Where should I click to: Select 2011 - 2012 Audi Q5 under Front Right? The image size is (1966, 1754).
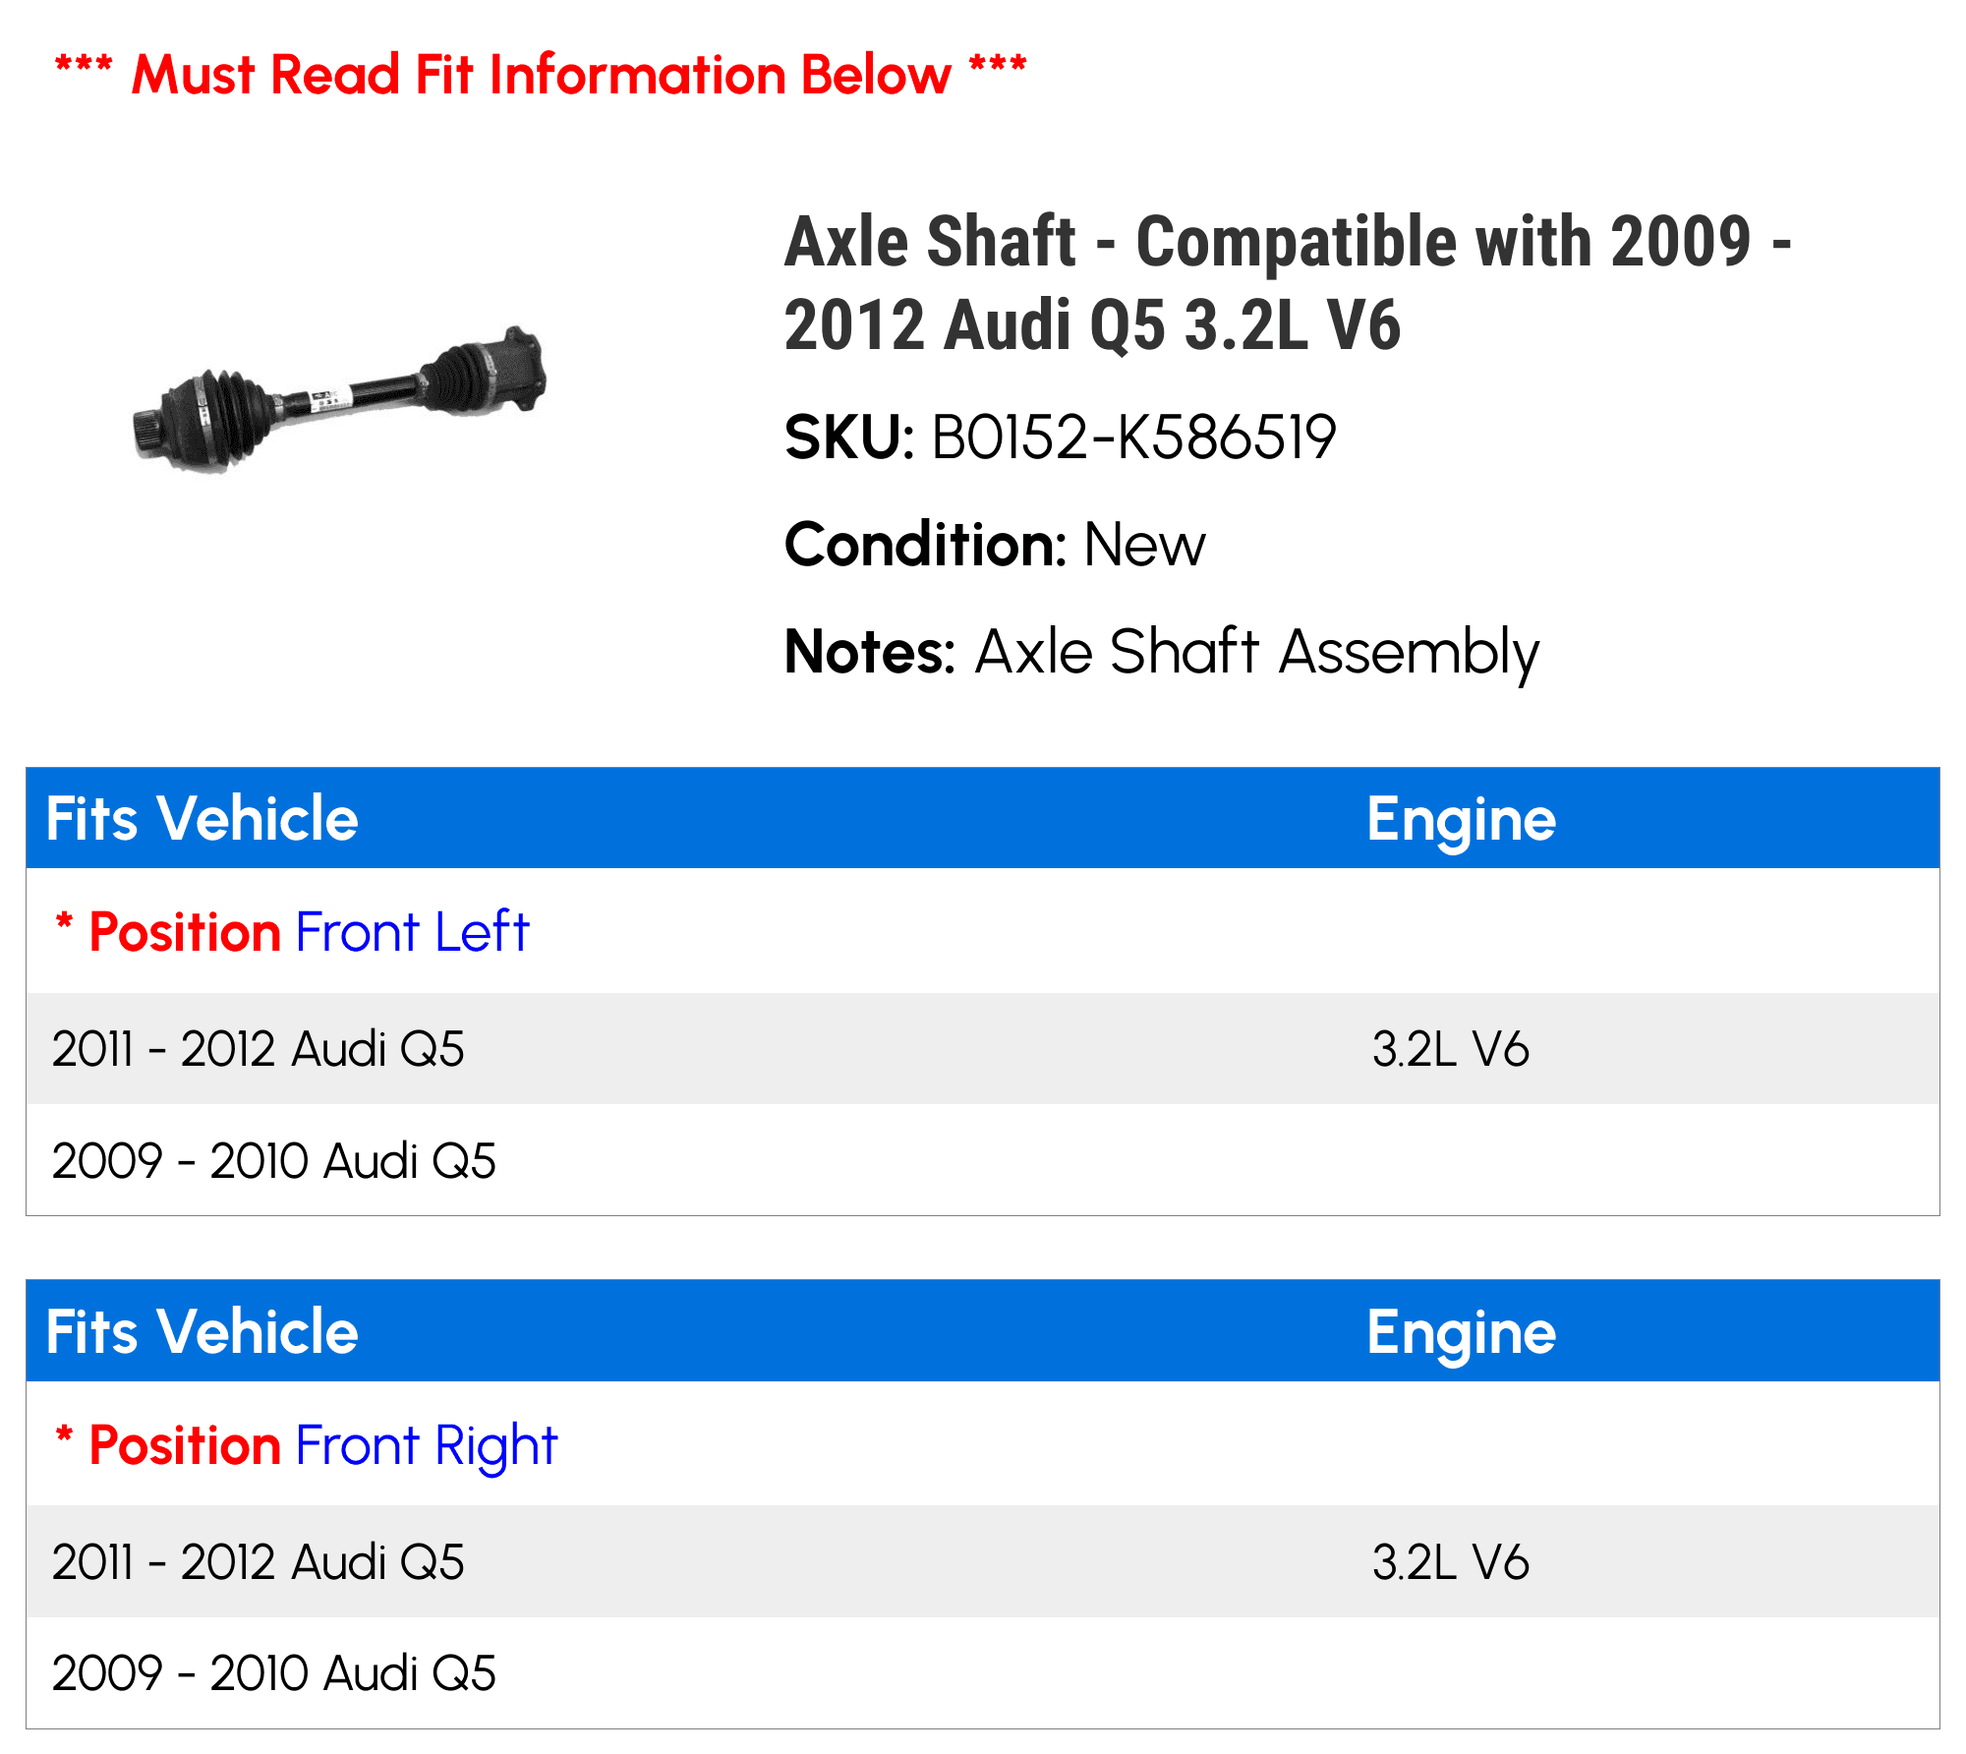258,1562
